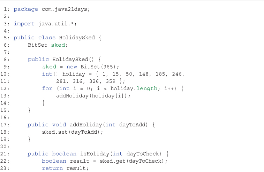Click the class name 'HolidaySked' on line 5
This screenshot has width=264, height=172.
[x=77, y=38]
